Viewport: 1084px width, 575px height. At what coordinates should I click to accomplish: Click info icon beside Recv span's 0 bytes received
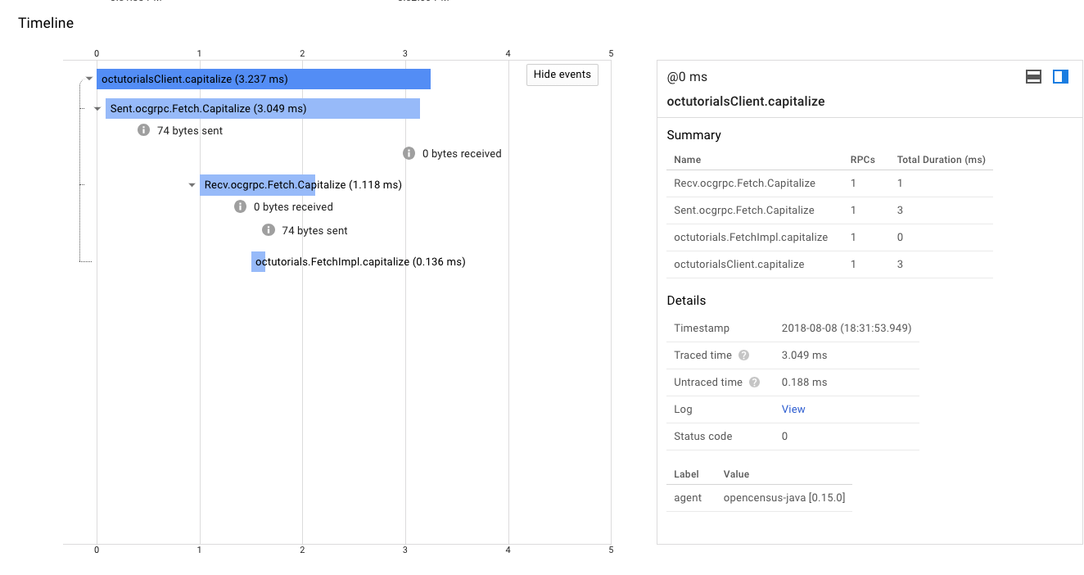[240, 207]
